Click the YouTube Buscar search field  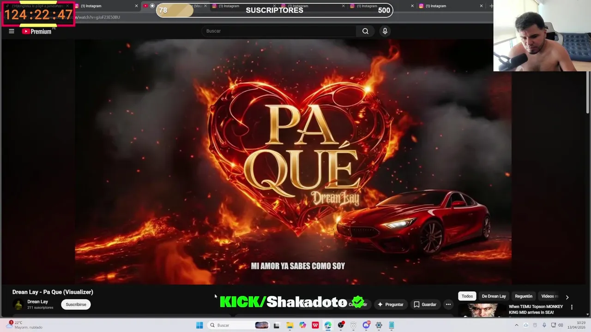point(278,31)
